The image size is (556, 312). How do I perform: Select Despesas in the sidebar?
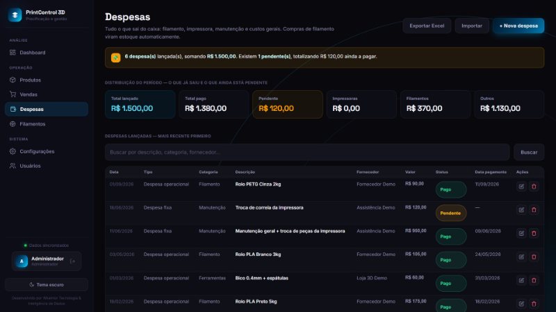tap(47, 110)
